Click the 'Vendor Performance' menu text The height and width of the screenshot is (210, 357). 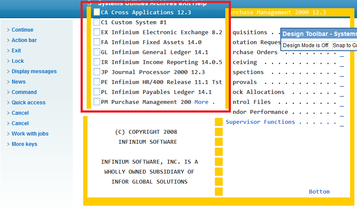point(260,112)
